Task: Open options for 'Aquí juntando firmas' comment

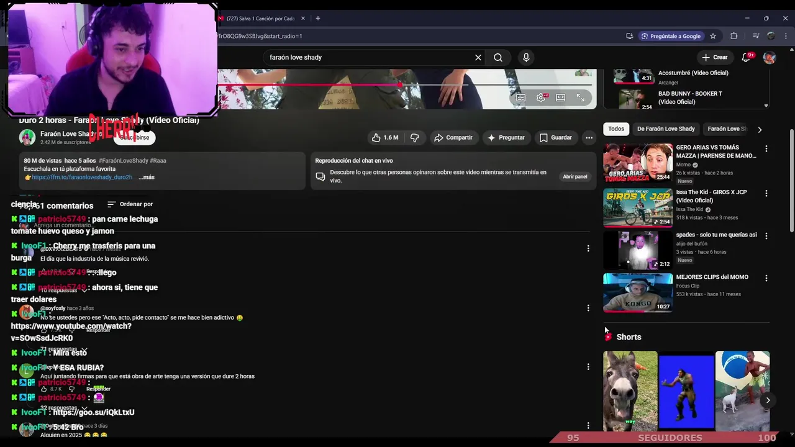Action: (588, 367)
